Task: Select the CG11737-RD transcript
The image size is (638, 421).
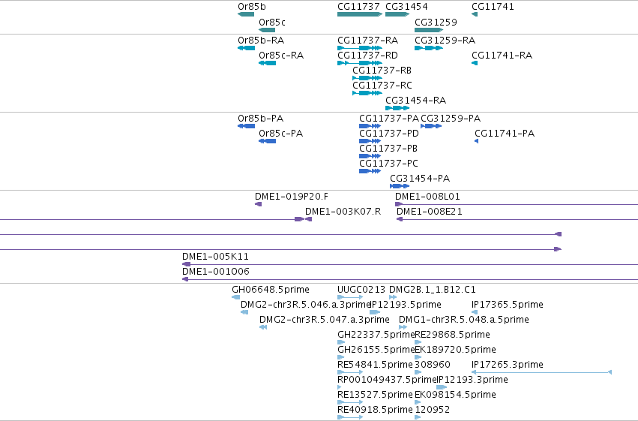Action: click(360, 63)
